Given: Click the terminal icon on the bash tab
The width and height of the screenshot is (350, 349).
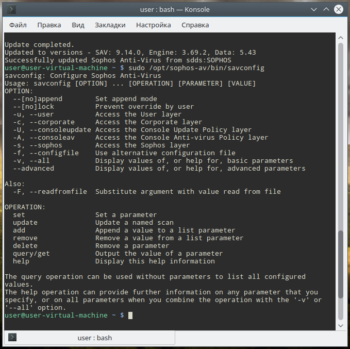Looking at the screenshot, I should click(x=12, y=337).
